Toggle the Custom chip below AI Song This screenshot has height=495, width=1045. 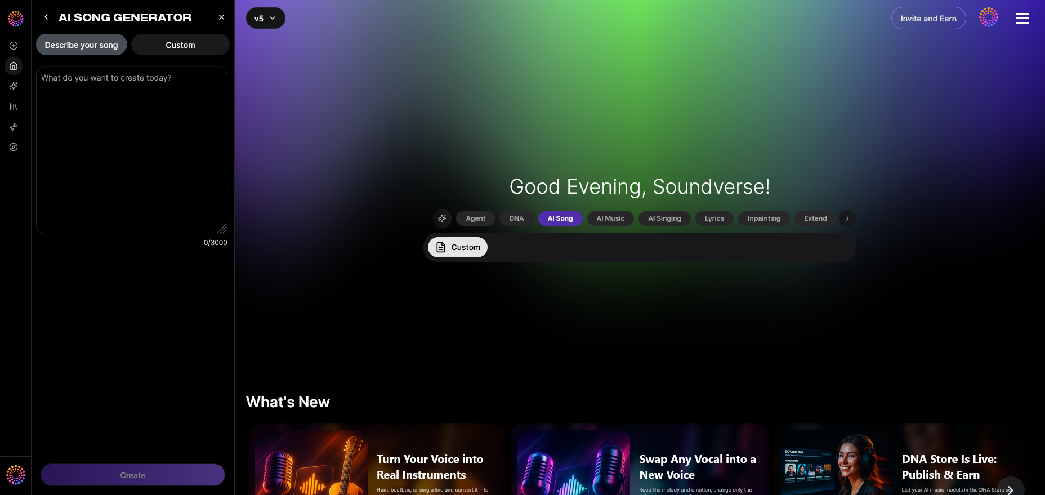pyautogui.click(x=458, y=247)
